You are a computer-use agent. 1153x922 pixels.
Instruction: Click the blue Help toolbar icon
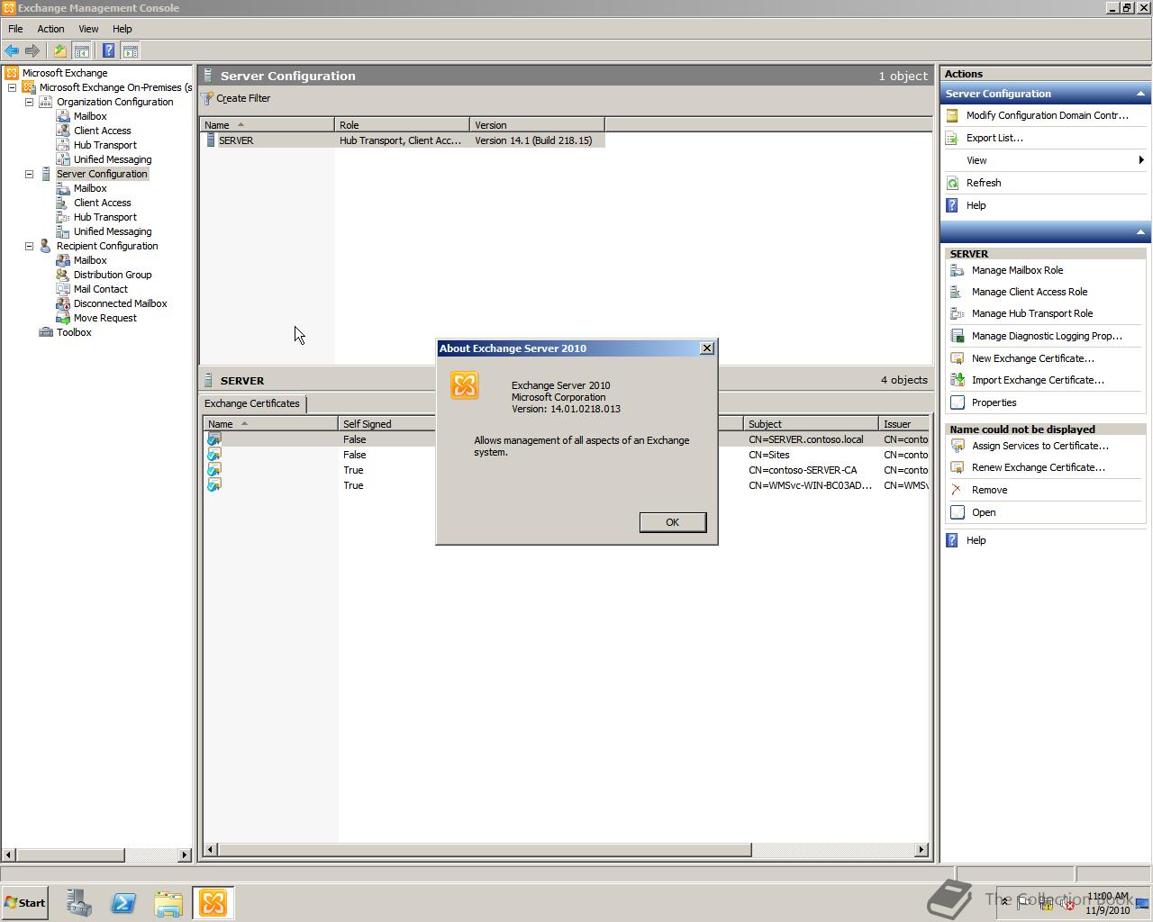click(x=108, y=51)
